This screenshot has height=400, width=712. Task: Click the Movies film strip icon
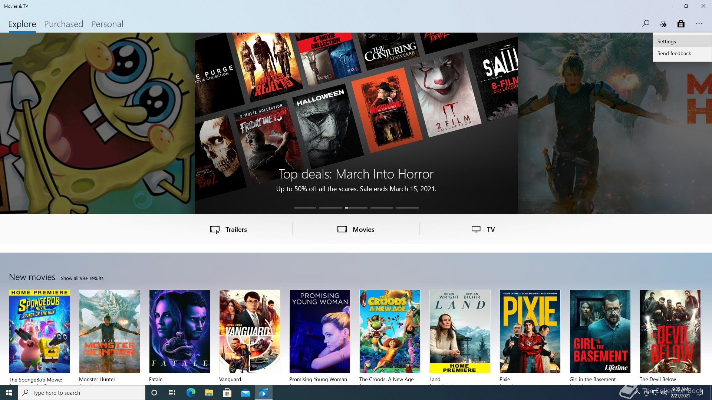(x=342, y=230)
